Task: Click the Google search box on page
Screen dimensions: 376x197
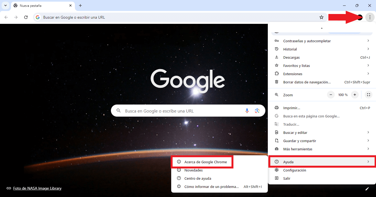Action: tap(188, 111)
